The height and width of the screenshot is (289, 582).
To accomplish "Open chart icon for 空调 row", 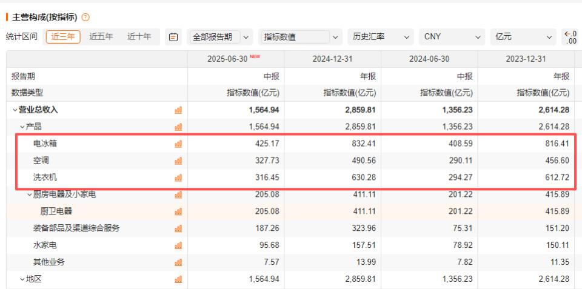I will pyautogui.click(x=178, y=161).
